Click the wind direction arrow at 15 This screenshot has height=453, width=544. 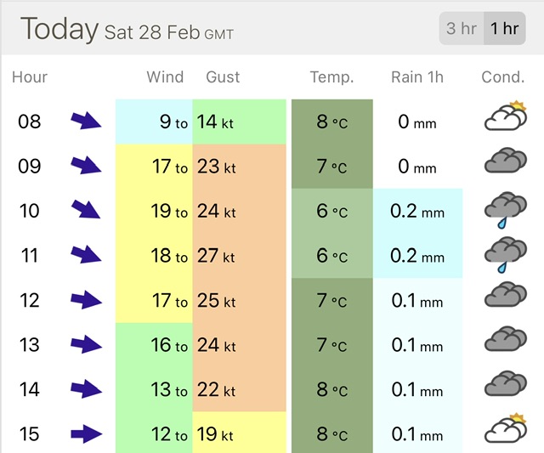pos(86,435)
